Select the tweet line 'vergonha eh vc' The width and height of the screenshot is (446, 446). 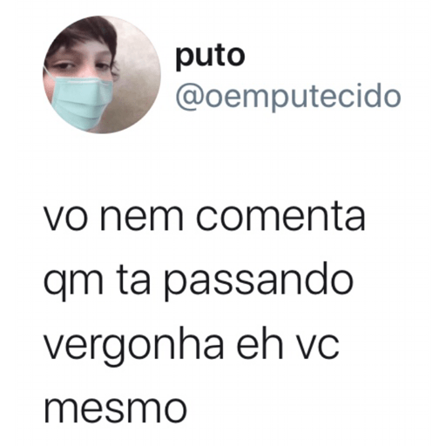point(191,346)
